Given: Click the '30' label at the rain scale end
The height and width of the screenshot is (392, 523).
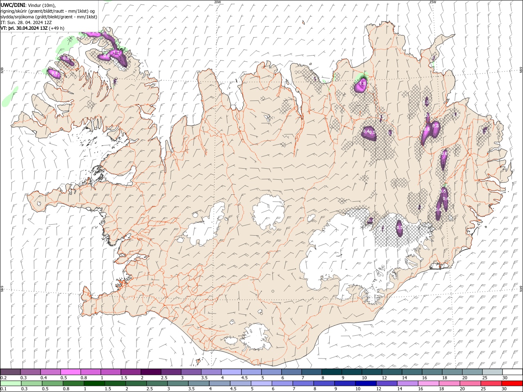Looking at the screenshot, I should [x=505, y=389].
